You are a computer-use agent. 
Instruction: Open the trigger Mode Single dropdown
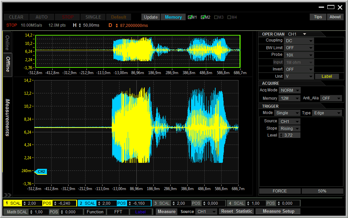tap(287, 113)
